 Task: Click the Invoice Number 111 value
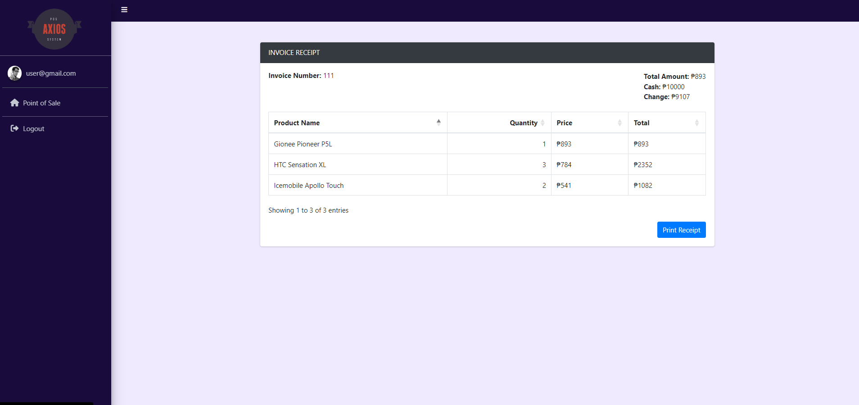click(329, 76)
